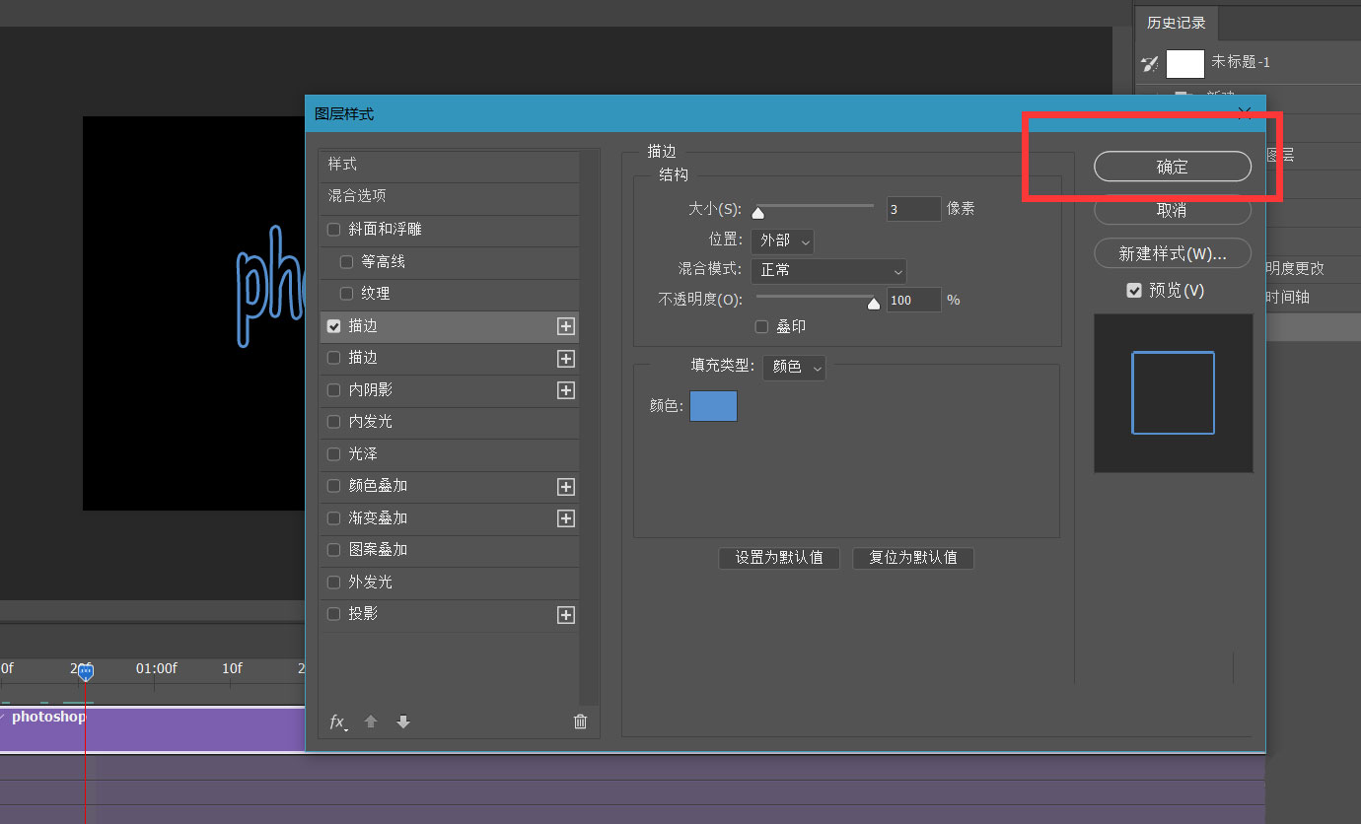Click 设置为默认值 button
This screenshot has height=824, width=1361.
[x=778, y=558]
